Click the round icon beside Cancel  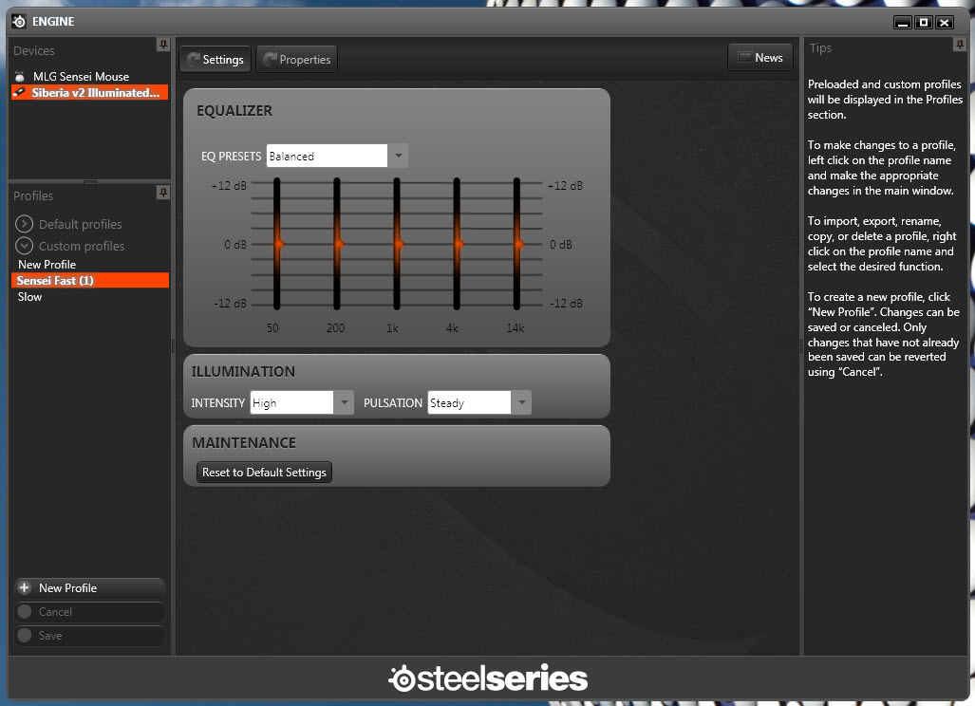[x=25, y=611]
